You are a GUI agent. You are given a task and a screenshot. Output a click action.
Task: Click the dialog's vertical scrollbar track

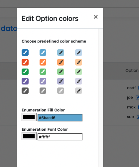point(101,97)
